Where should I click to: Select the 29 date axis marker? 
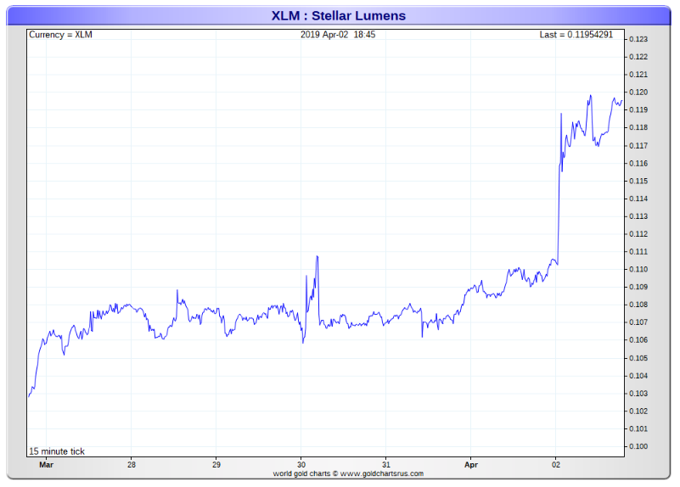click(216, 465)
